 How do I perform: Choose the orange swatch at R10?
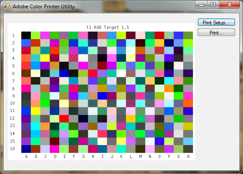click(x=188, y=103)
